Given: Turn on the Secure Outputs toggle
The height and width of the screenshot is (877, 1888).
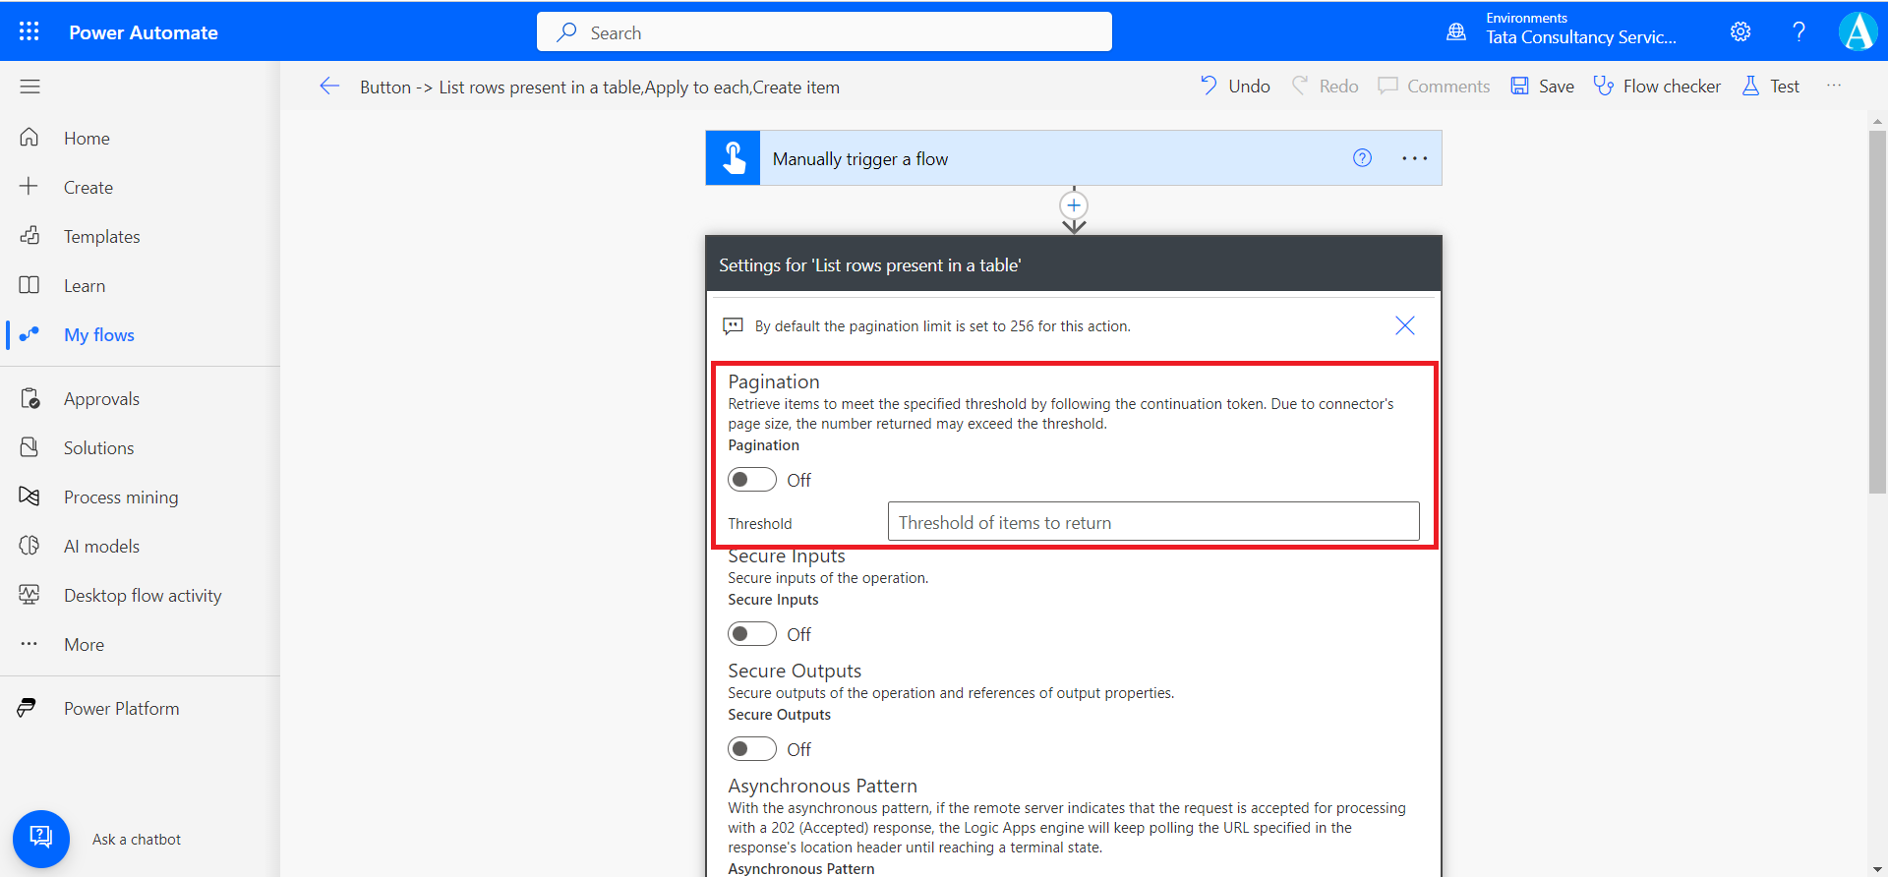Looking at the screenshot, I should pos(752,749).
